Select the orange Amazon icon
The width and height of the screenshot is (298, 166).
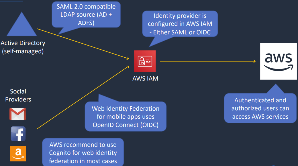click(18, 153)
